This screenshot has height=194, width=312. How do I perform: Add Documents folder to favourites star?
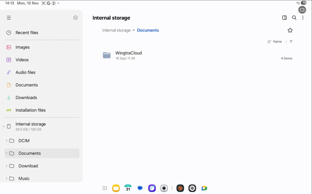coord(290,30)
